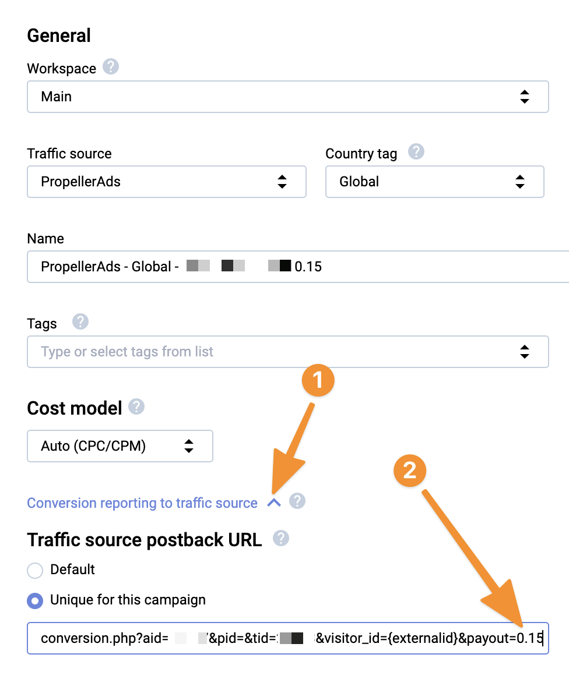The height and width of the screenshot is (679, 569).
Task: Click the Country tag help icon
Action: (x=416, y=151)
